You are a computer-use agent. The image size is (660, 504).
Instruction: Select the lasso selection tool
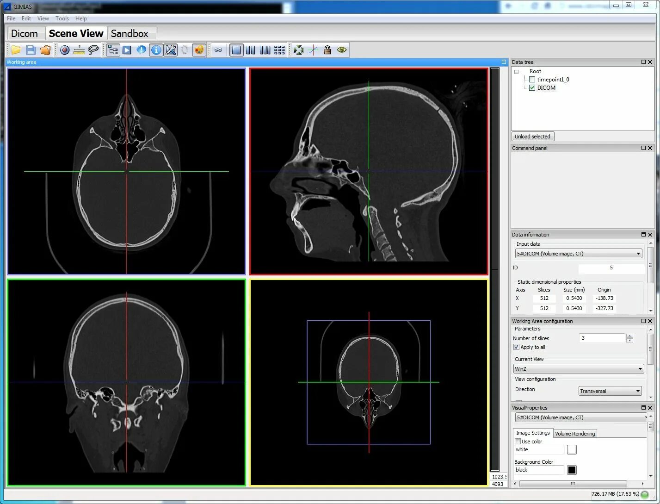pos(93,50)
